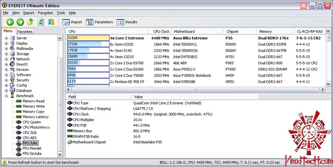This screenshot has width=333, height=167.
Task: Sort by Chipset column header
Action: [x=240, y=32]
